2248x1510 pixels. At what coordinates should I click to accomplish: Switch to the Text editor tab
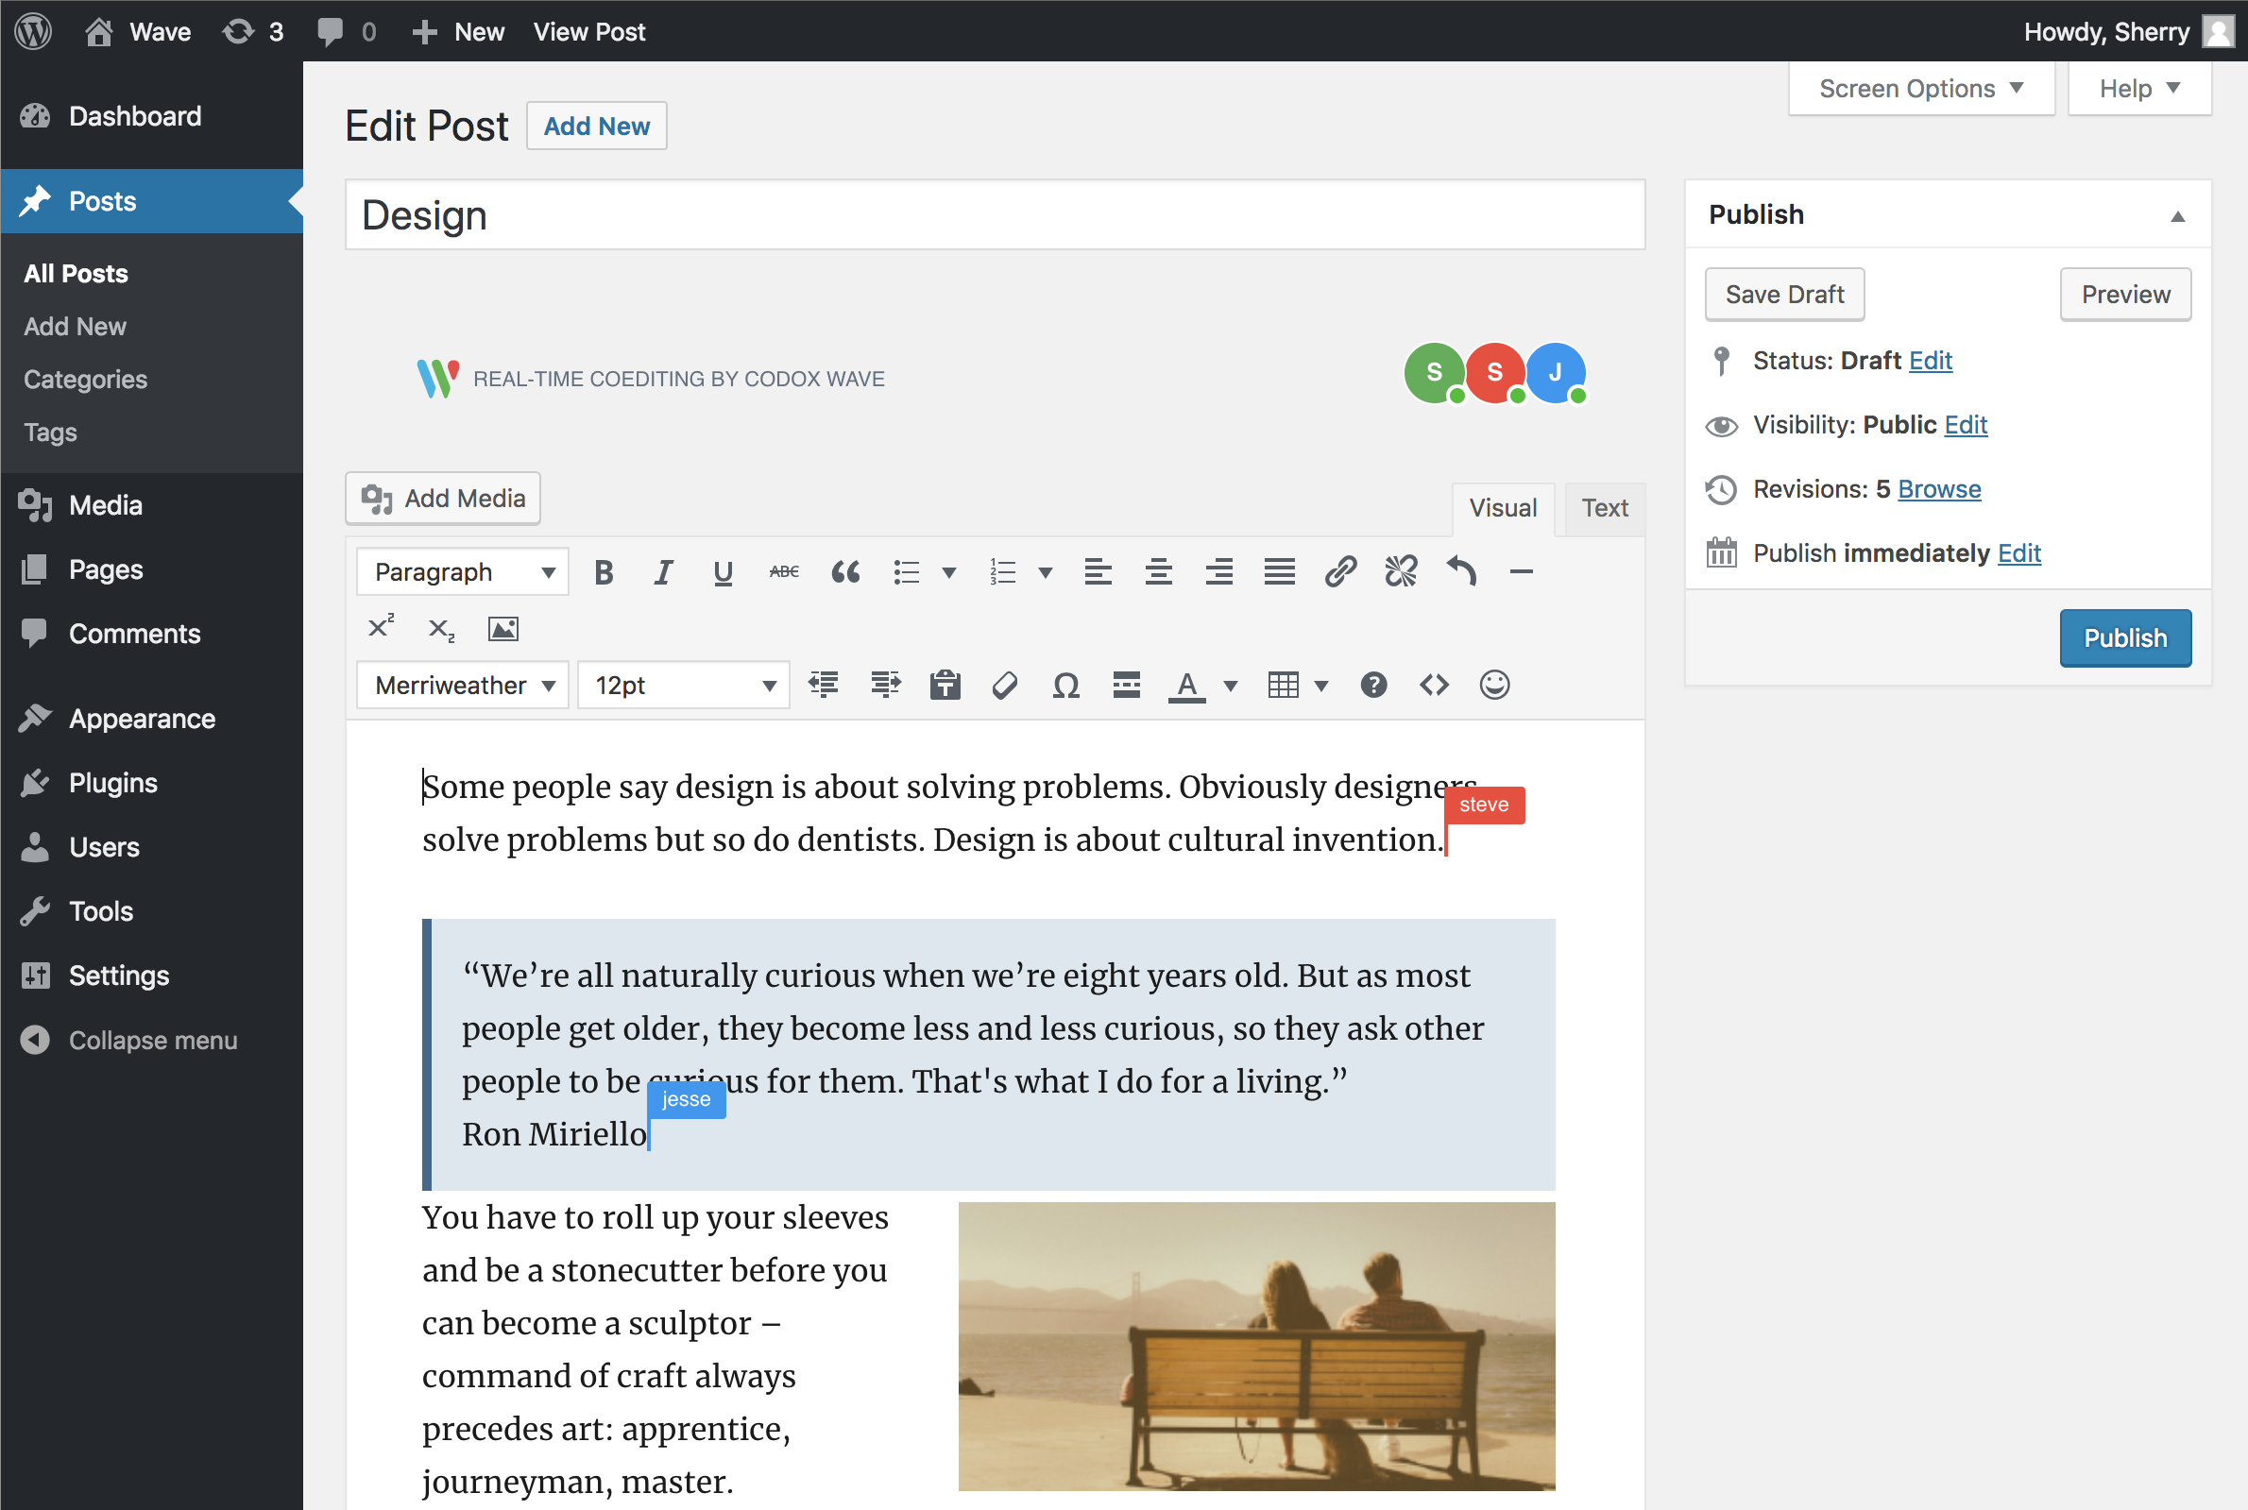click(1605, 507)
